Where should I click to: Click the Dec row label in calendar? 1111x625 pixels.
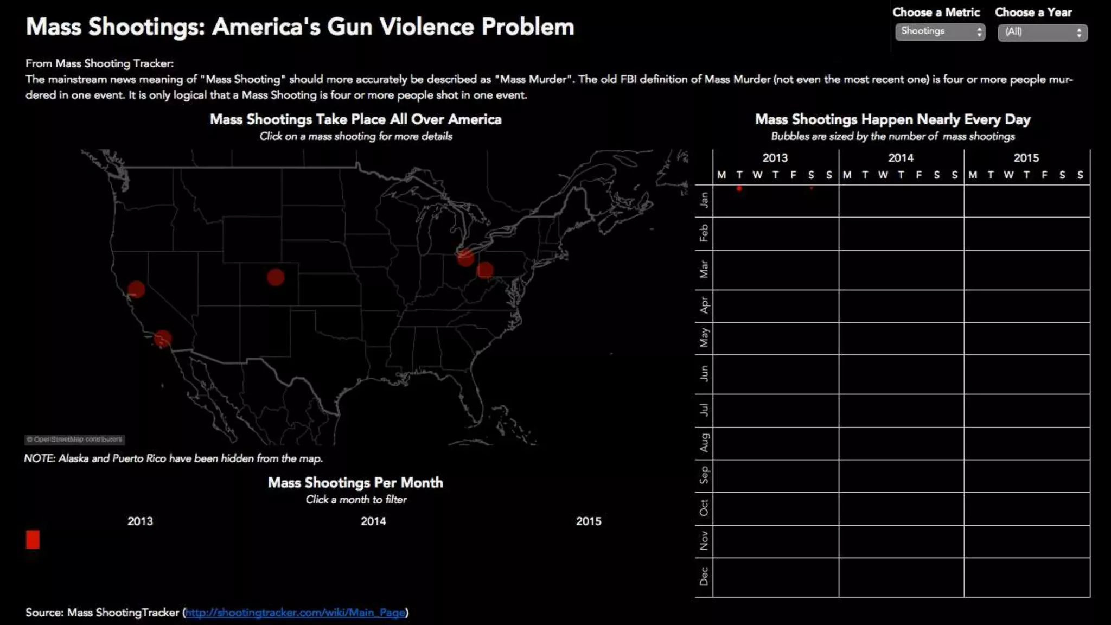pos(704,577)
